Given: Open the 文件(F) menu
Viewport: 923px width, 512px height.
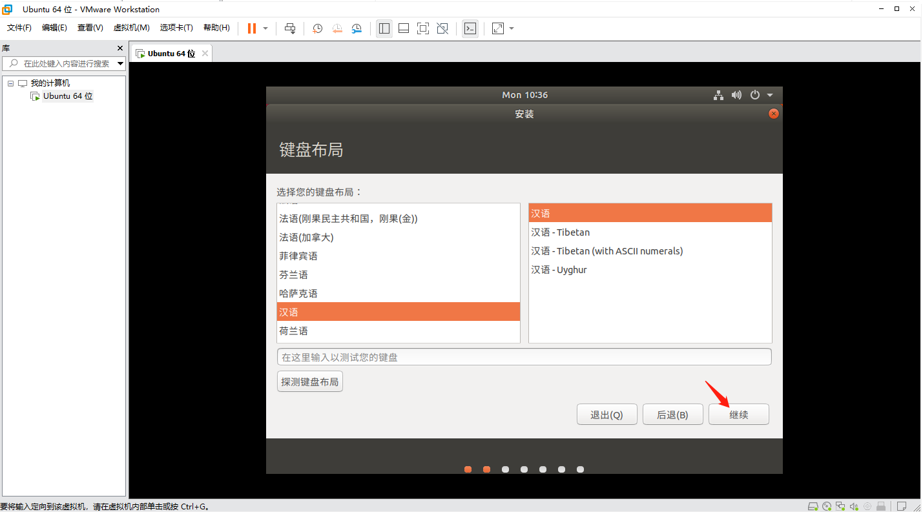Looking at the screenshot, I should coord(19,28).
